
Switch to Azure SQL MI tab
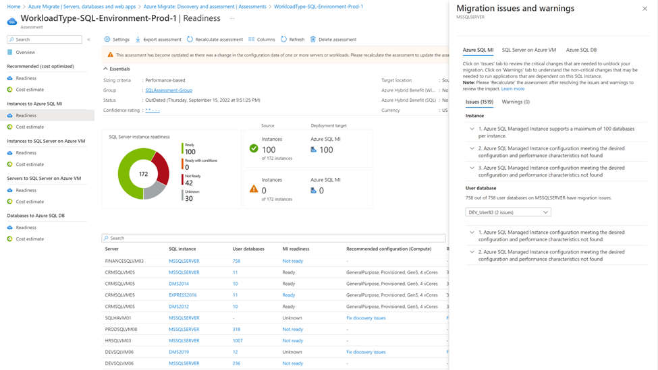478,50
